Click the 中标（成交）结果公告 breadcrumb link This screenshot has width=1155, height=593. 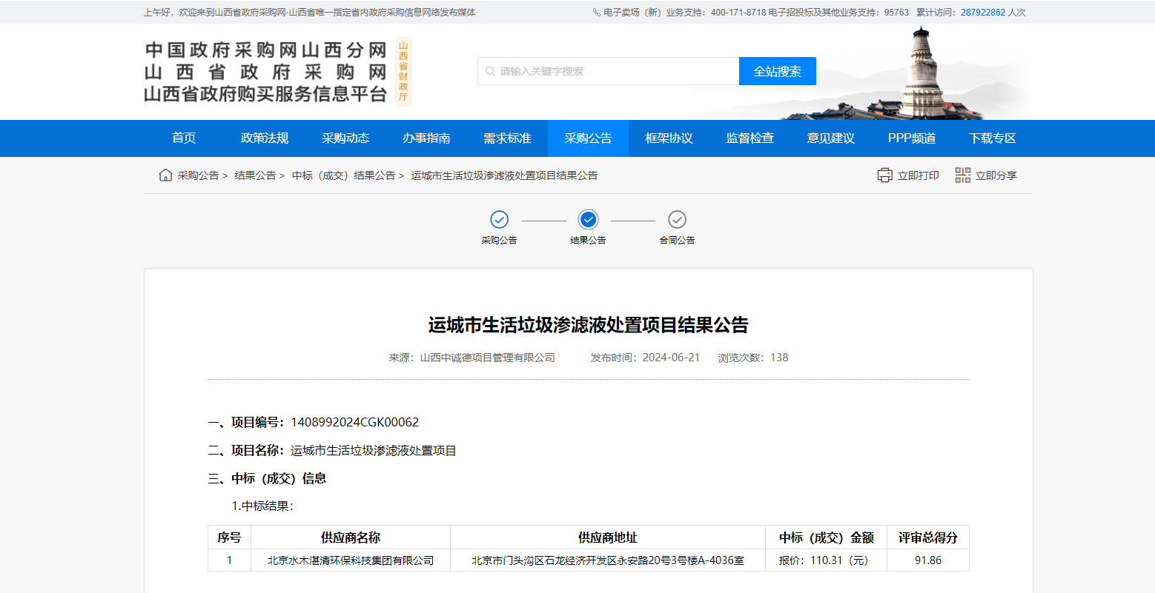pyautogui.click(x=343, y=175)
